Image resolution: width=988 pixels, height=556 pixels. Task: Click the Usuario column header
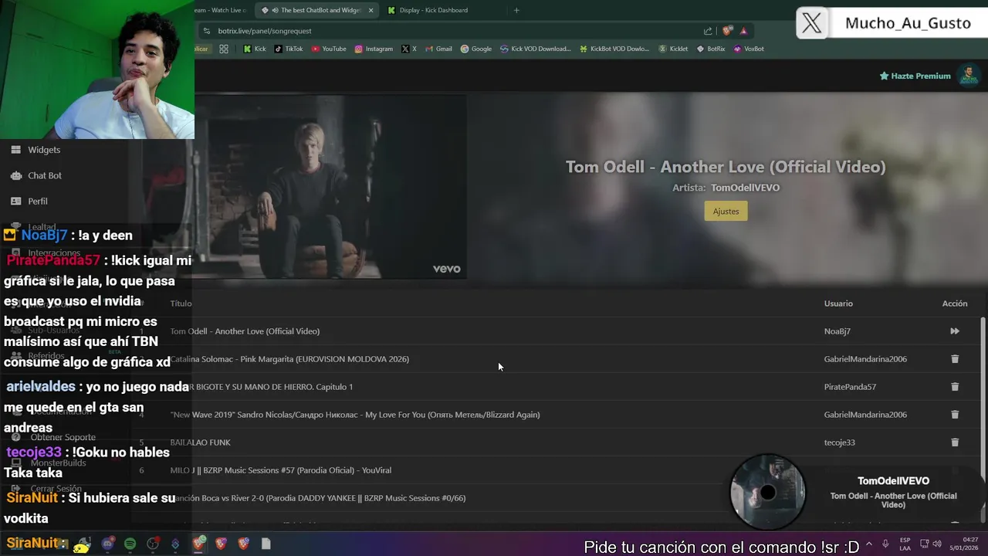click(x=838, y=303)
